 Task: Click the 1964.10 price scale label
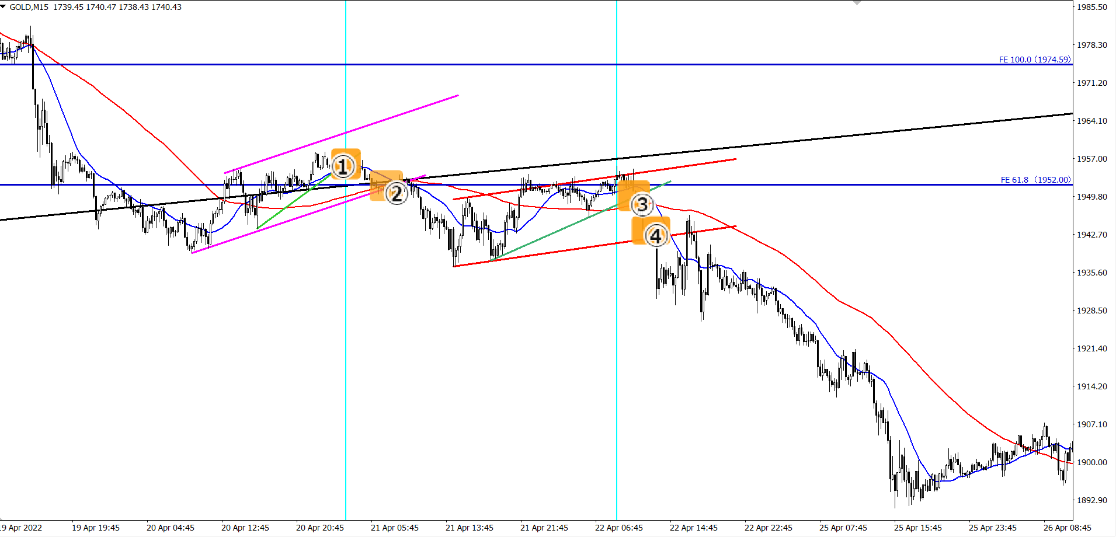coord(1092,121)
